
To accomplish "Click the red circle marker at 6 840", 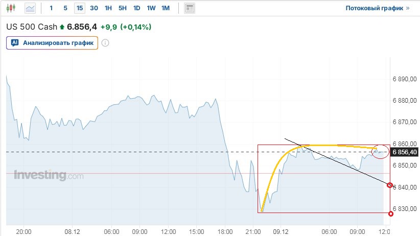I will click(390, 185).
